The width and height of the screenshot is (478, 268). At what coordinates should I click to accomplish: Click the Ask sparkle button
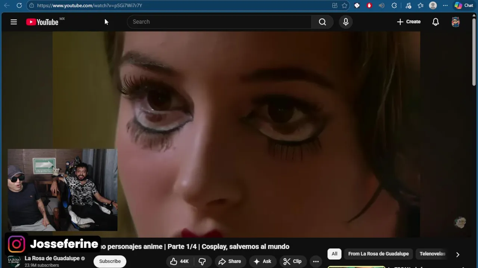pos(263,261)
